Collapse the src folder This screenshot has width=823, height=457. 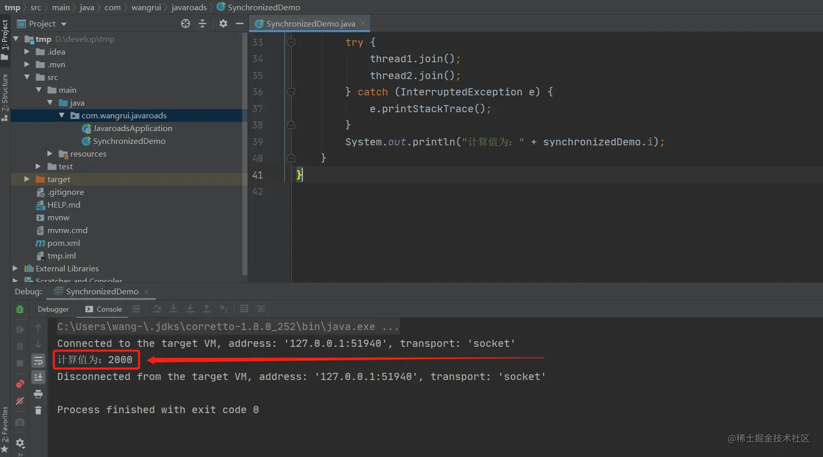click(x=27, y=77)
